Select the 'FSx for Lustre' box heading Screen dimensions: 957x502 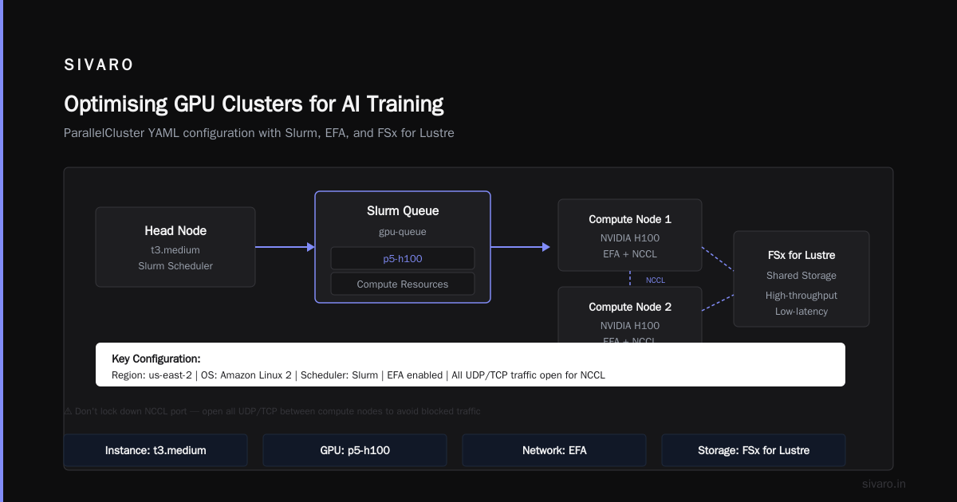click(x=801, y=256)
